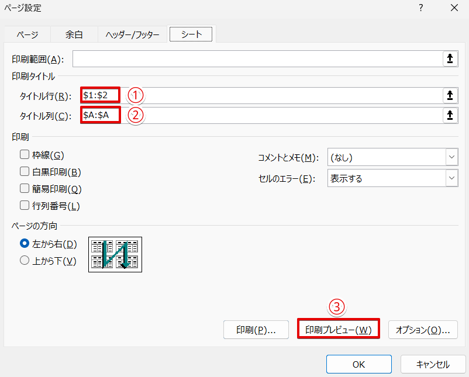Open the オプション dialog
Viewport: 469px width, 377px height.
click(423, 329)
